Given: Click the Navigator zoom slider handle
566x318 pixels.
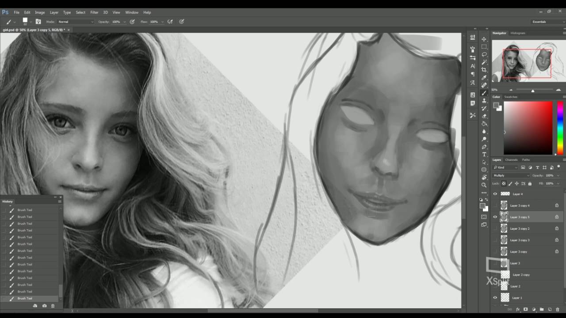Looking at the screenshot, I should [x=532, y=90].
